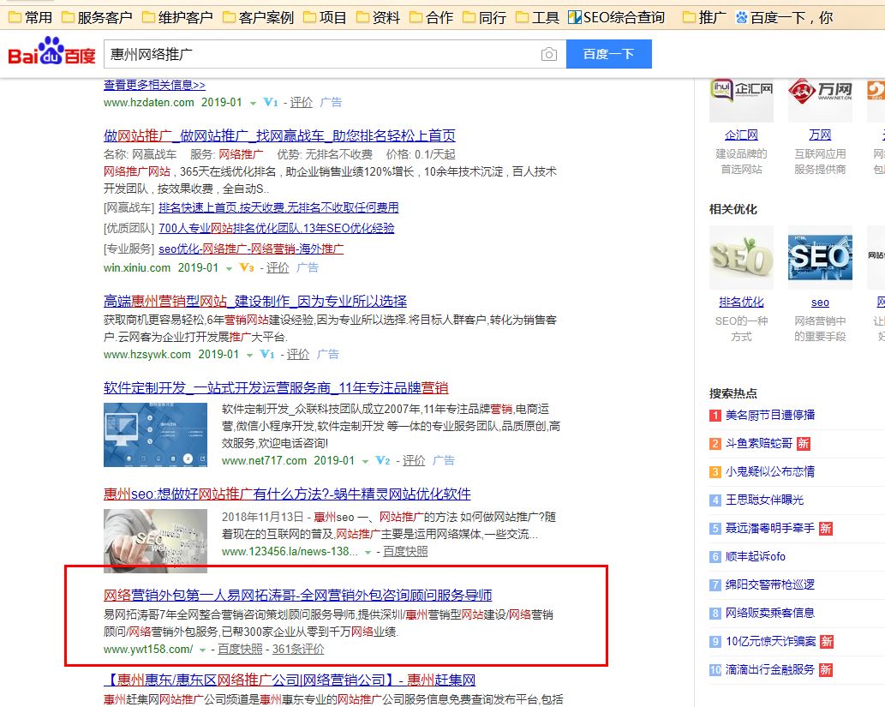Open 企汇网 text link in sidebar
Image resolution: width=885 pixels, height=707 pixels.
[741, 135]
